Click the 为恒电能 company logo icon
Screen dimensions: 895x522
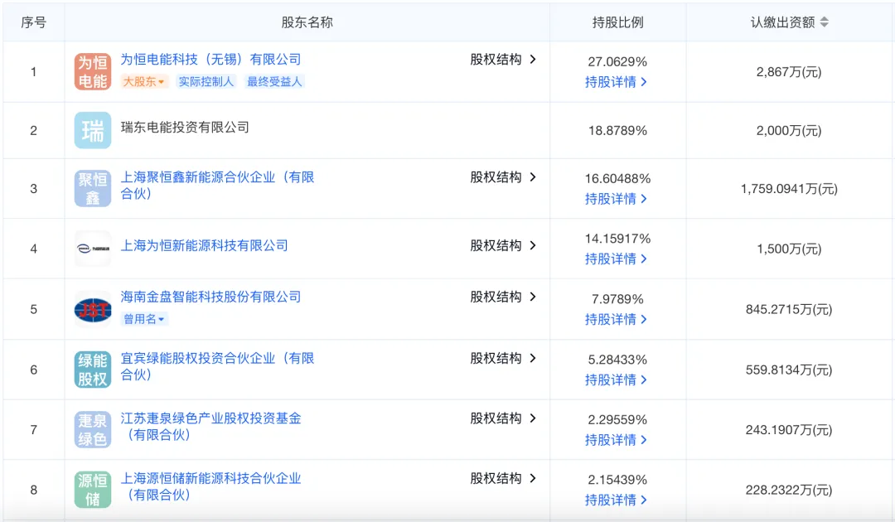click(x=93, y=72)
